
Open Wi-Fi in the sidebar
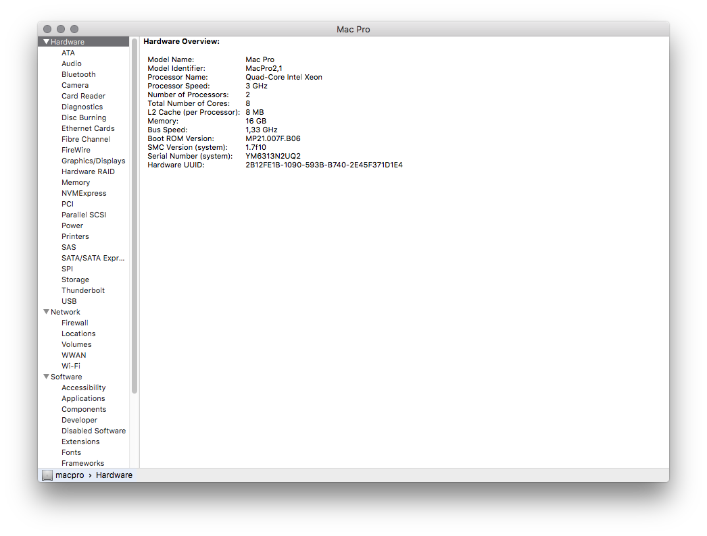[x=71, y=366]
